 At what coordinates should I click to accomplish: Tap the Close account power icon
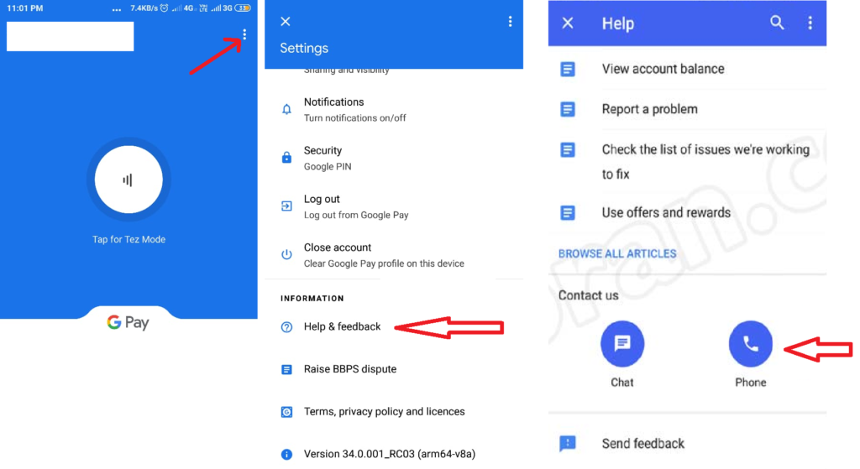pyautogui.click(x=286, y=254)
